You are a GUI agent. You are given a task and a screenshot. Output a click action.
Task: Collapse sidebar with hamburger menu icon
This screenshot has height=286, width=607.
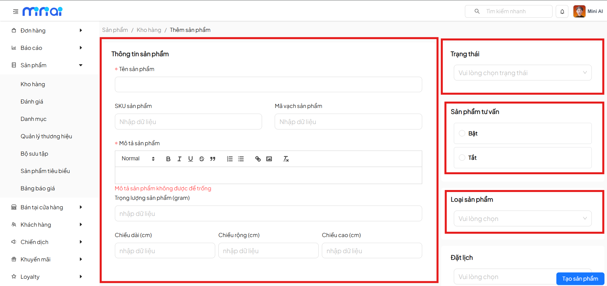tap(16, 12)
